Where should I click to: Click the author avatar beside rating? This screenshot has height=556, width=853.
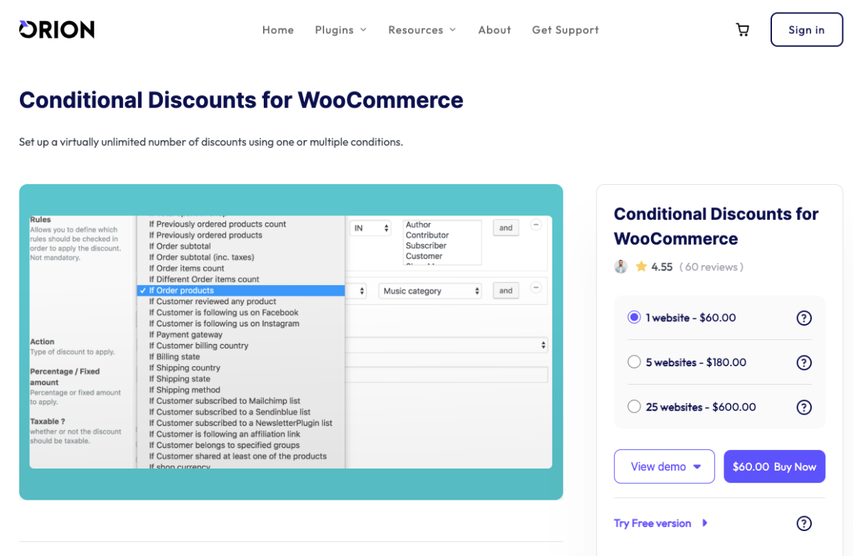coord(621,267)
